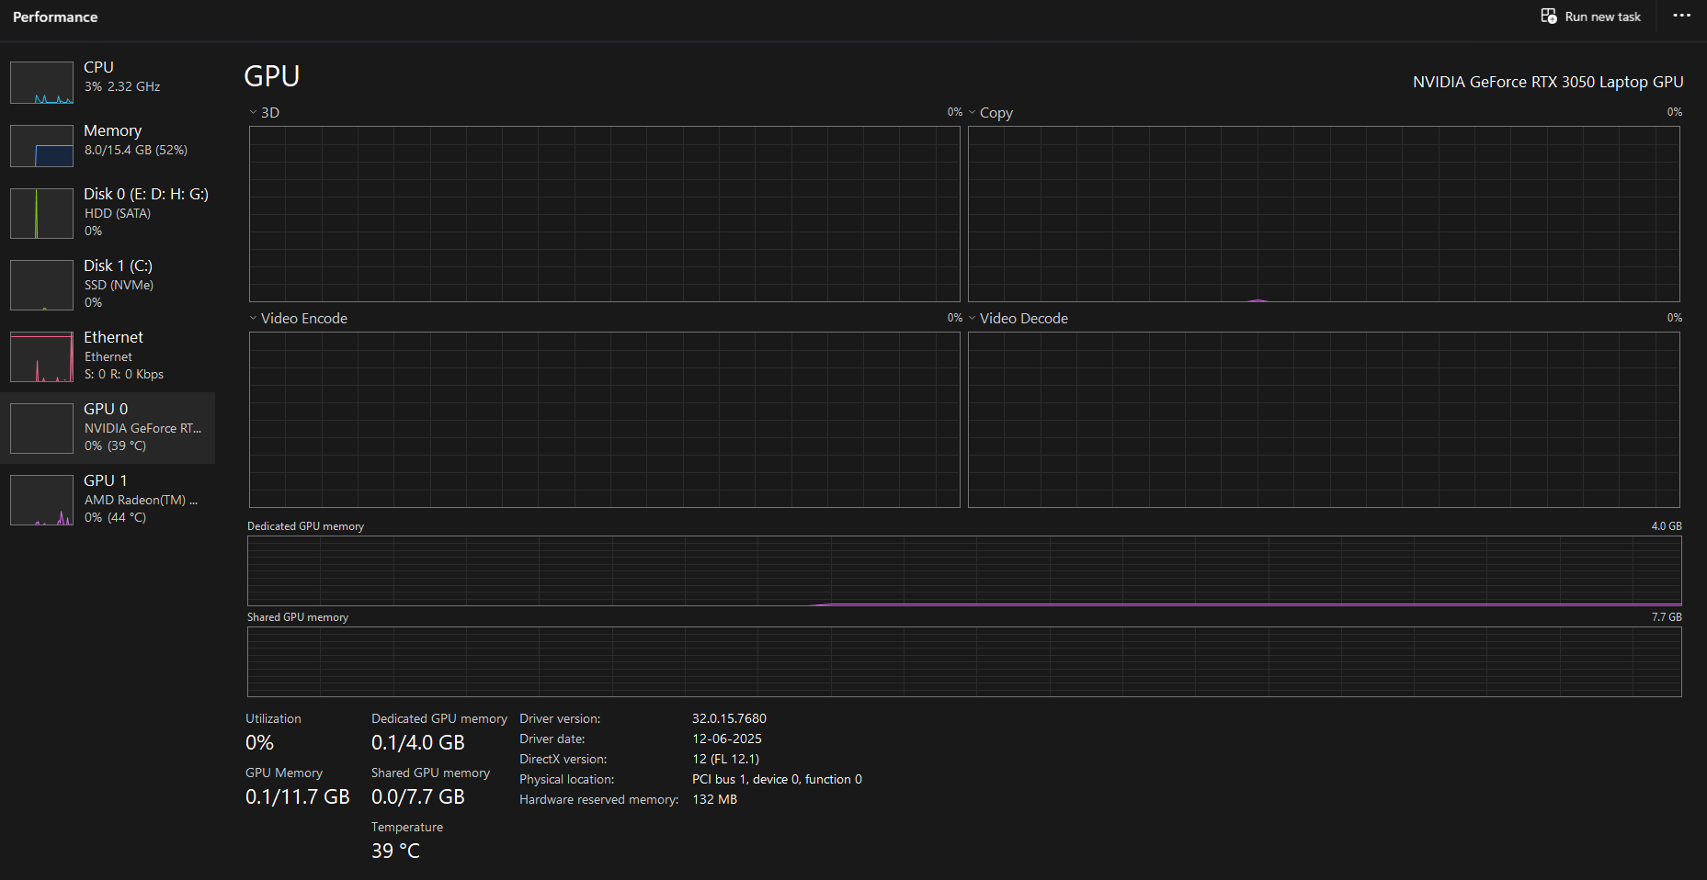Click the S: 0 R: 0 Kbps reading
This screenshot has height=880, width=1707.
pos(124,374)
